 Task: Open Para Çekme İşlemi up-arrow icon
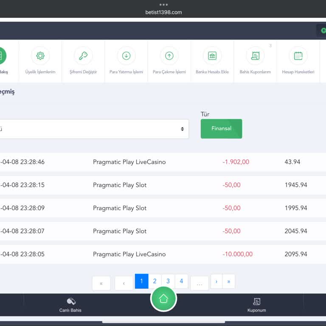[x=169, y=56]
